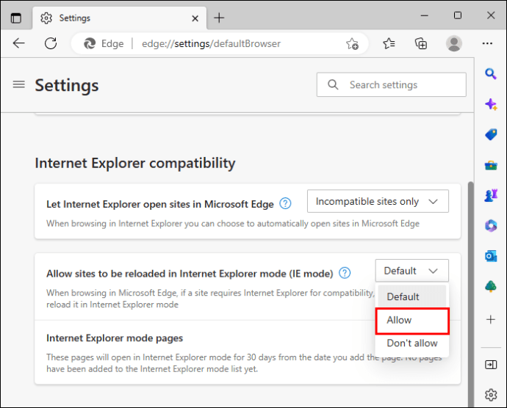Open sidebar Discover sparkle icon
The width and height of the screenshot is (507, 408).
tap(491, 104)
